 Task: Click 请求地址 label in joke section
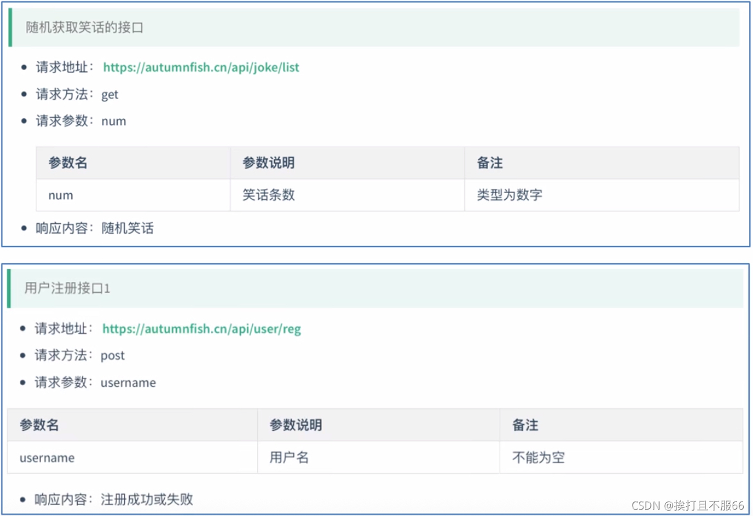[x=65, y=67]
